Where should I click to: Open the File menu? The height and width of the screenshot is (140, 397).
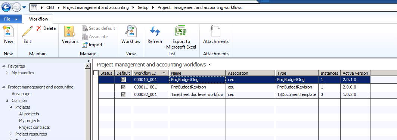[x=10, y=19]
